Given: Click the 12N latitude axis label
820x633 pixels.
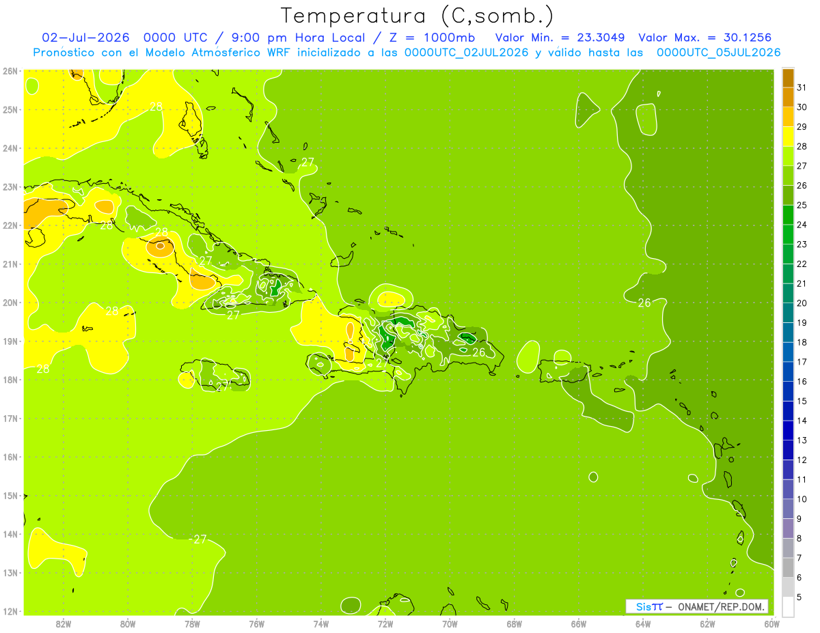Looking at the screenshot, I should point(10,611).
